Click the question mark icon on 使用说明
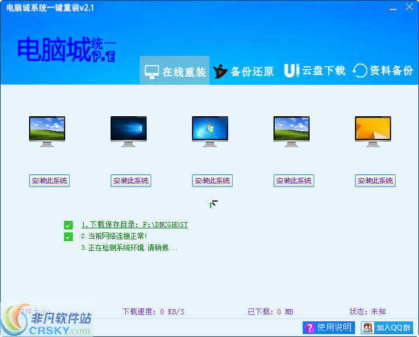Viewport: 419px width, 337px height. 310,328
